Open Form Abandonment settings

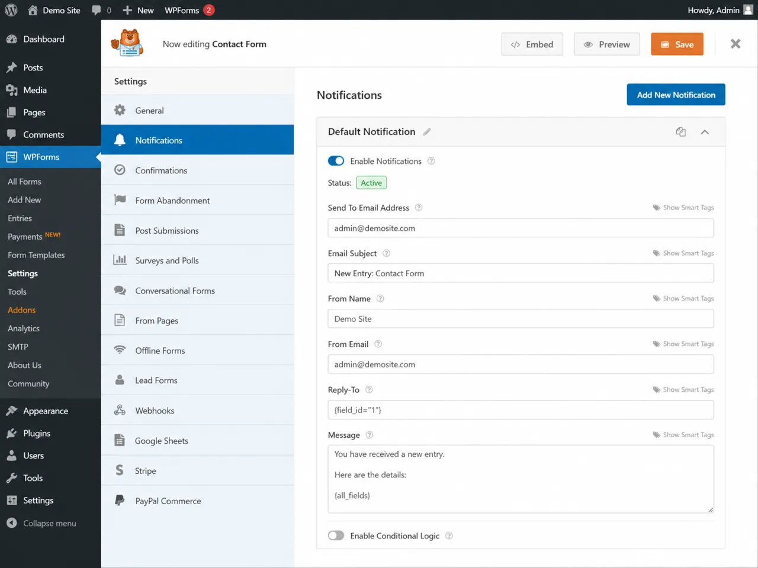tap(197, 200)
